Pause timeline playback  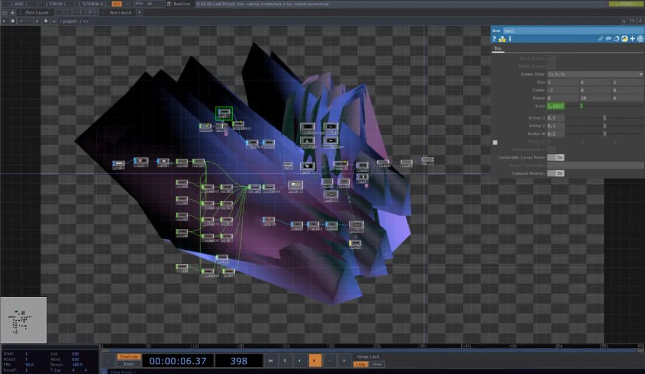[285, 361]
